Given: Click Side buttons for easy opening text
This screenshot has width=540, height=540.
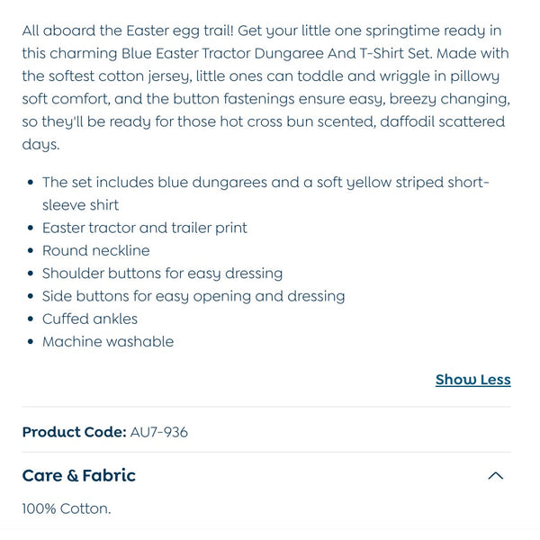Looking at the screenshot, I should (x=193, y=295).
